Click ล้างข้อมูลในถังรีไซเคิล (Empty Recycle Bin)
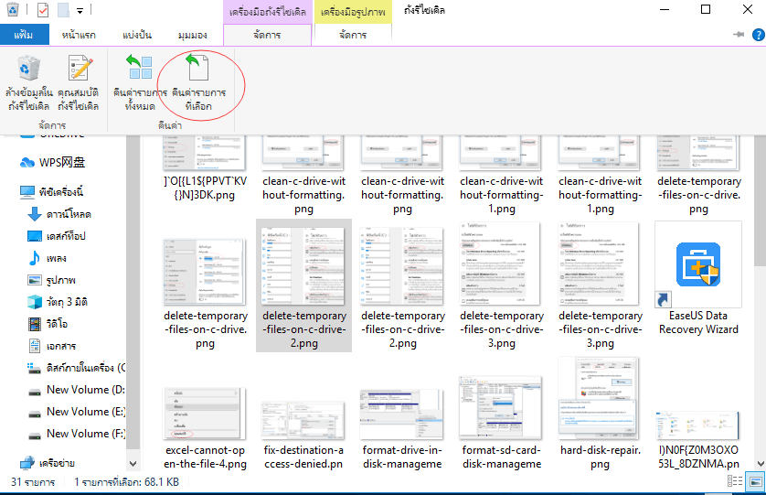Viewport: 766px width, 495px height. click(x=28, y=83)
